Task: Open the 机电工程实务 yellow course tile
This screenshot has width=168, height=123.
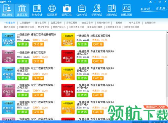Action: point(68,74)
